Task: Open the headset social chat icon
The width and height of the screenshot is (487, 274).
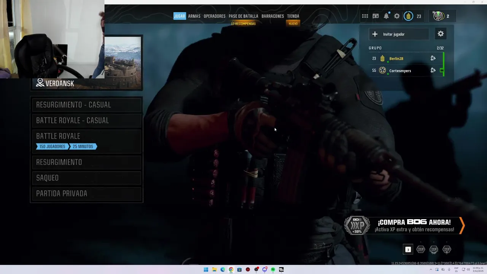Action: 376,16
